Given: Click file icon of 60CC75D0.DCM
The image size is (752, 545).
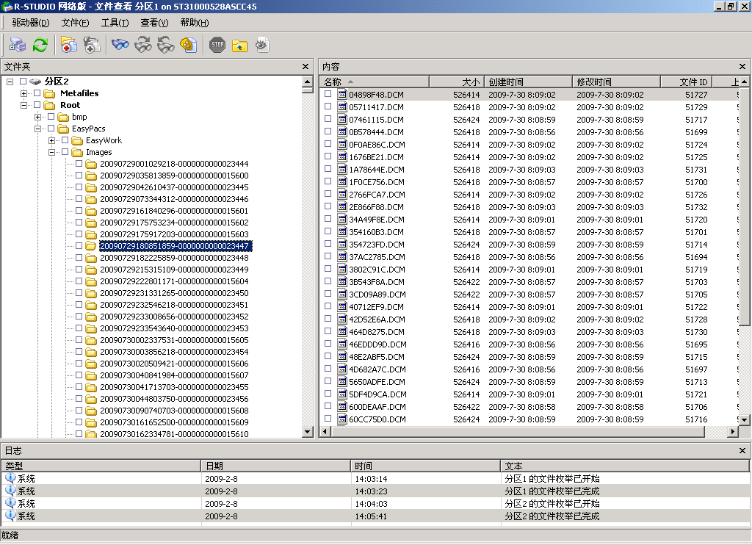Looking at the screenshot, I should point(342,419).
